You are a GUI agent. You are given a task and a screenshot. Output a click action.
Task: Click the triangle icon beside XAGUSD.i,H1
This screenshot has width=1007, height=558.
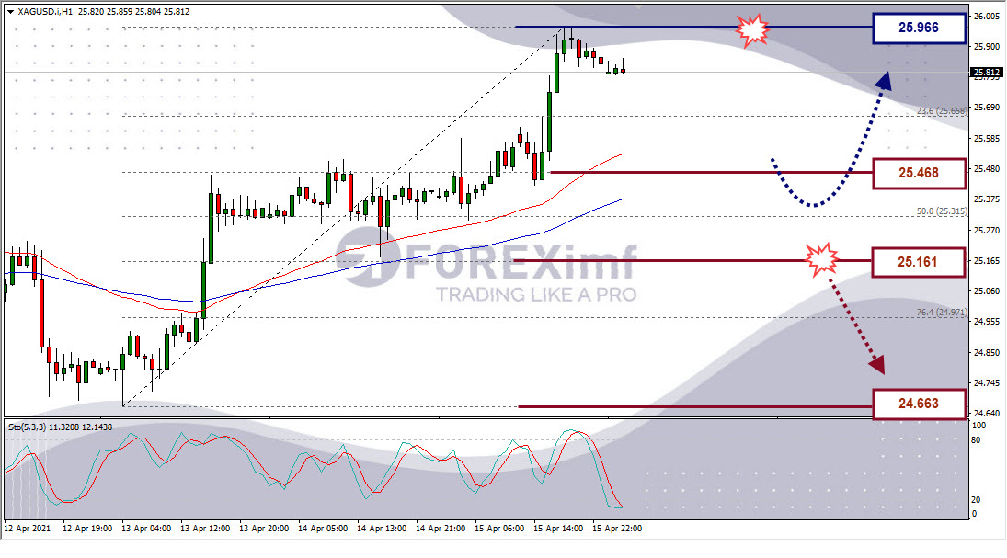[x=10, y=12]
